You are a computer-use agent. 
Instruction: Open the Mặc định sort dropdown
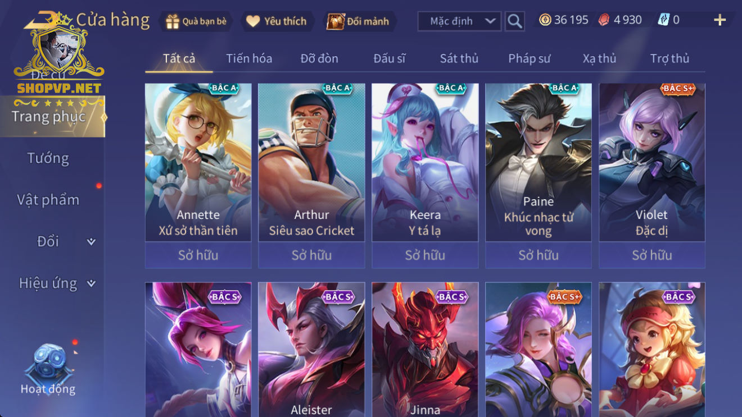tap(459, 21)
